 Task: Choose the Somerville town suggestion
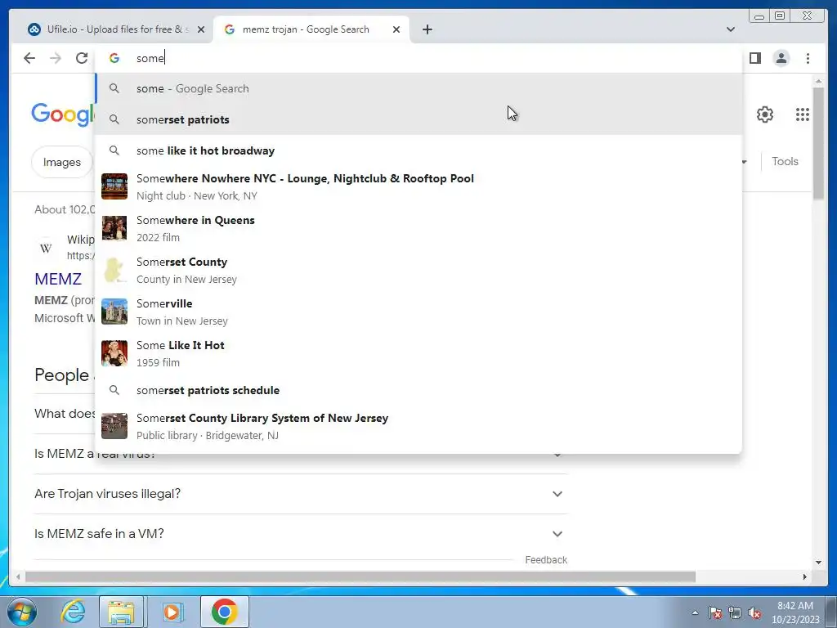(418, 312)
